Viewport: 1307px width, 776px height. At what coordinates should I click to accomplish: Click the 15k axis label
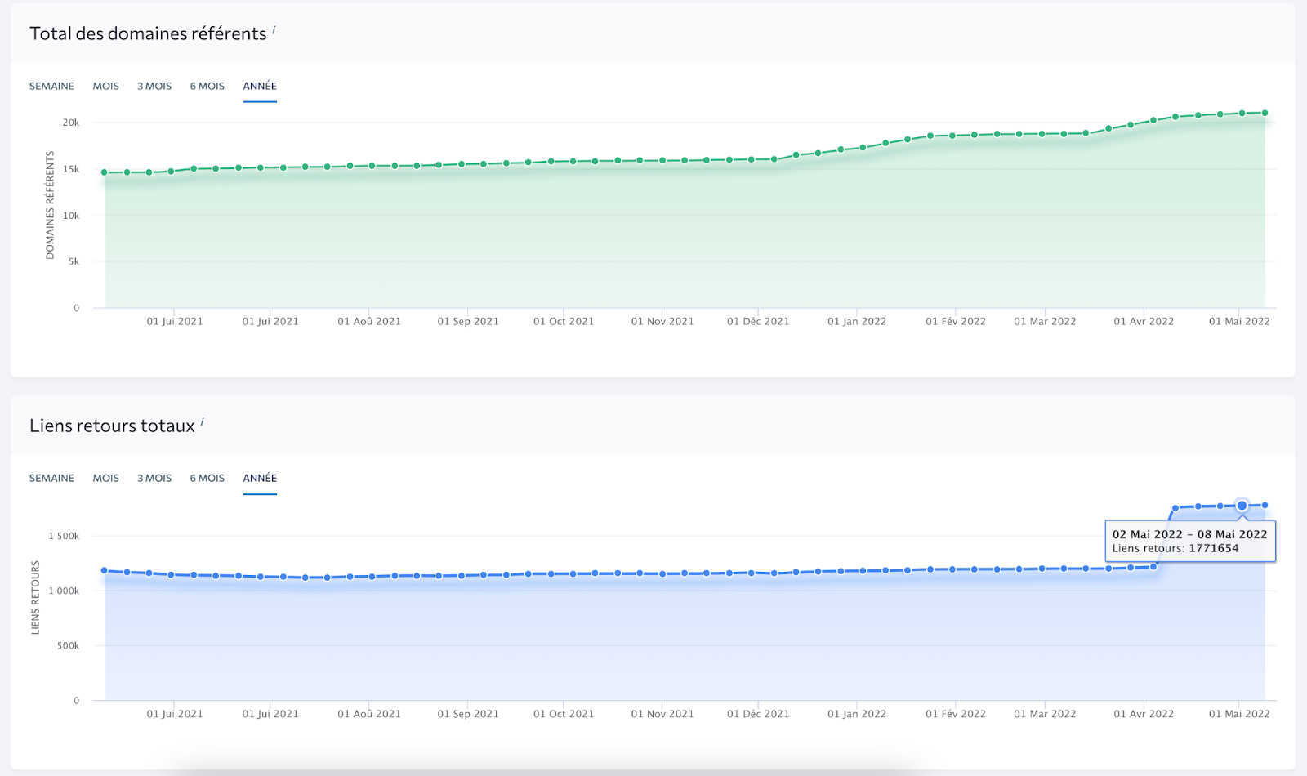point(71,169)
